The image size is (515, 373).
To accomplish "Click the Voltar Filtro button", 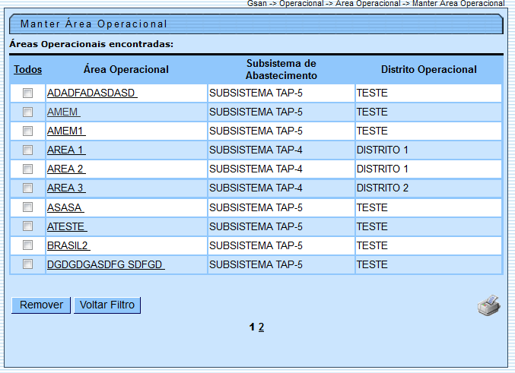I will (107, 305).
